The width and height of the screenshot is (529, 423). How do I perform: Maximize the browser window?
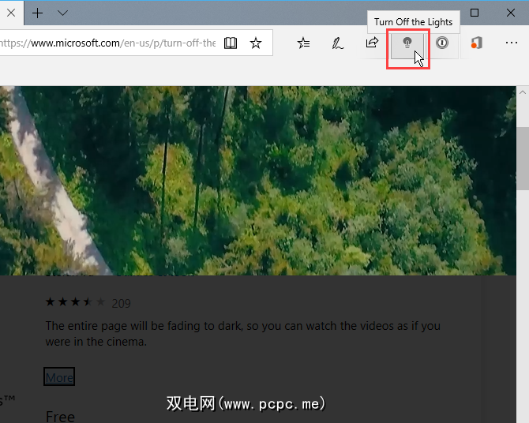pos(475,13)
